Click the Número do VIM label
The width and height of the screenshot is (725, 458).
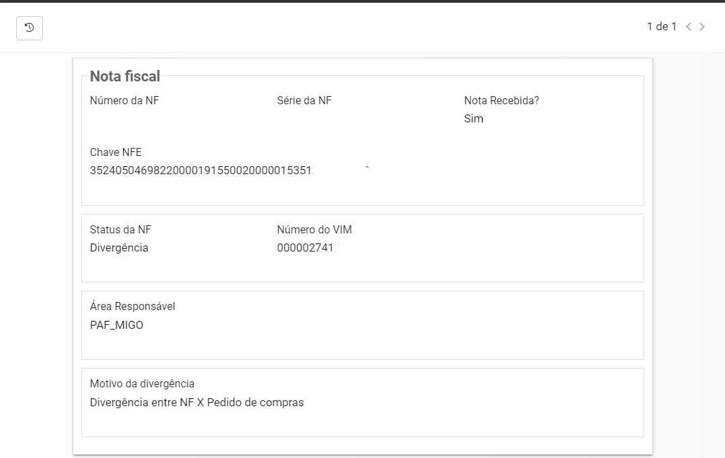click(x=314, y=230)
